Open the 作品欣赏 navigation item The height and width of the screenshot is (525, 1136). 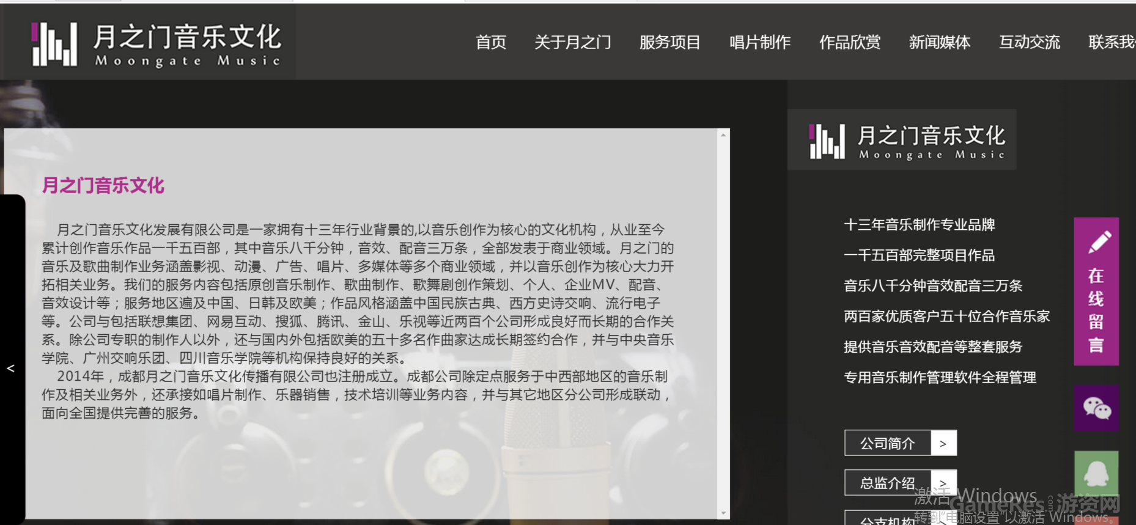pyautogui.click(x=850, y=42)
